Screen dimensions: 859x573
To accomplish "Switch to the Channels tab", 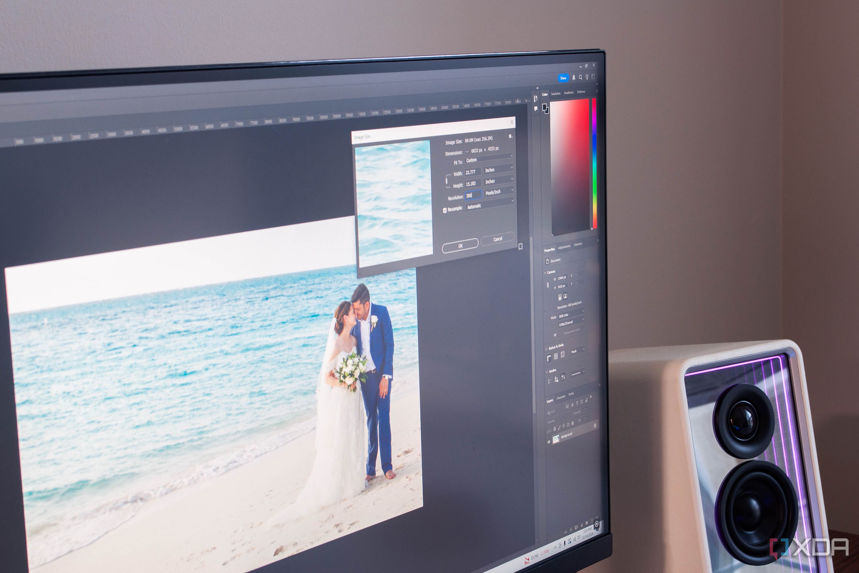I will pyautogui.click(x=561, y=397).
